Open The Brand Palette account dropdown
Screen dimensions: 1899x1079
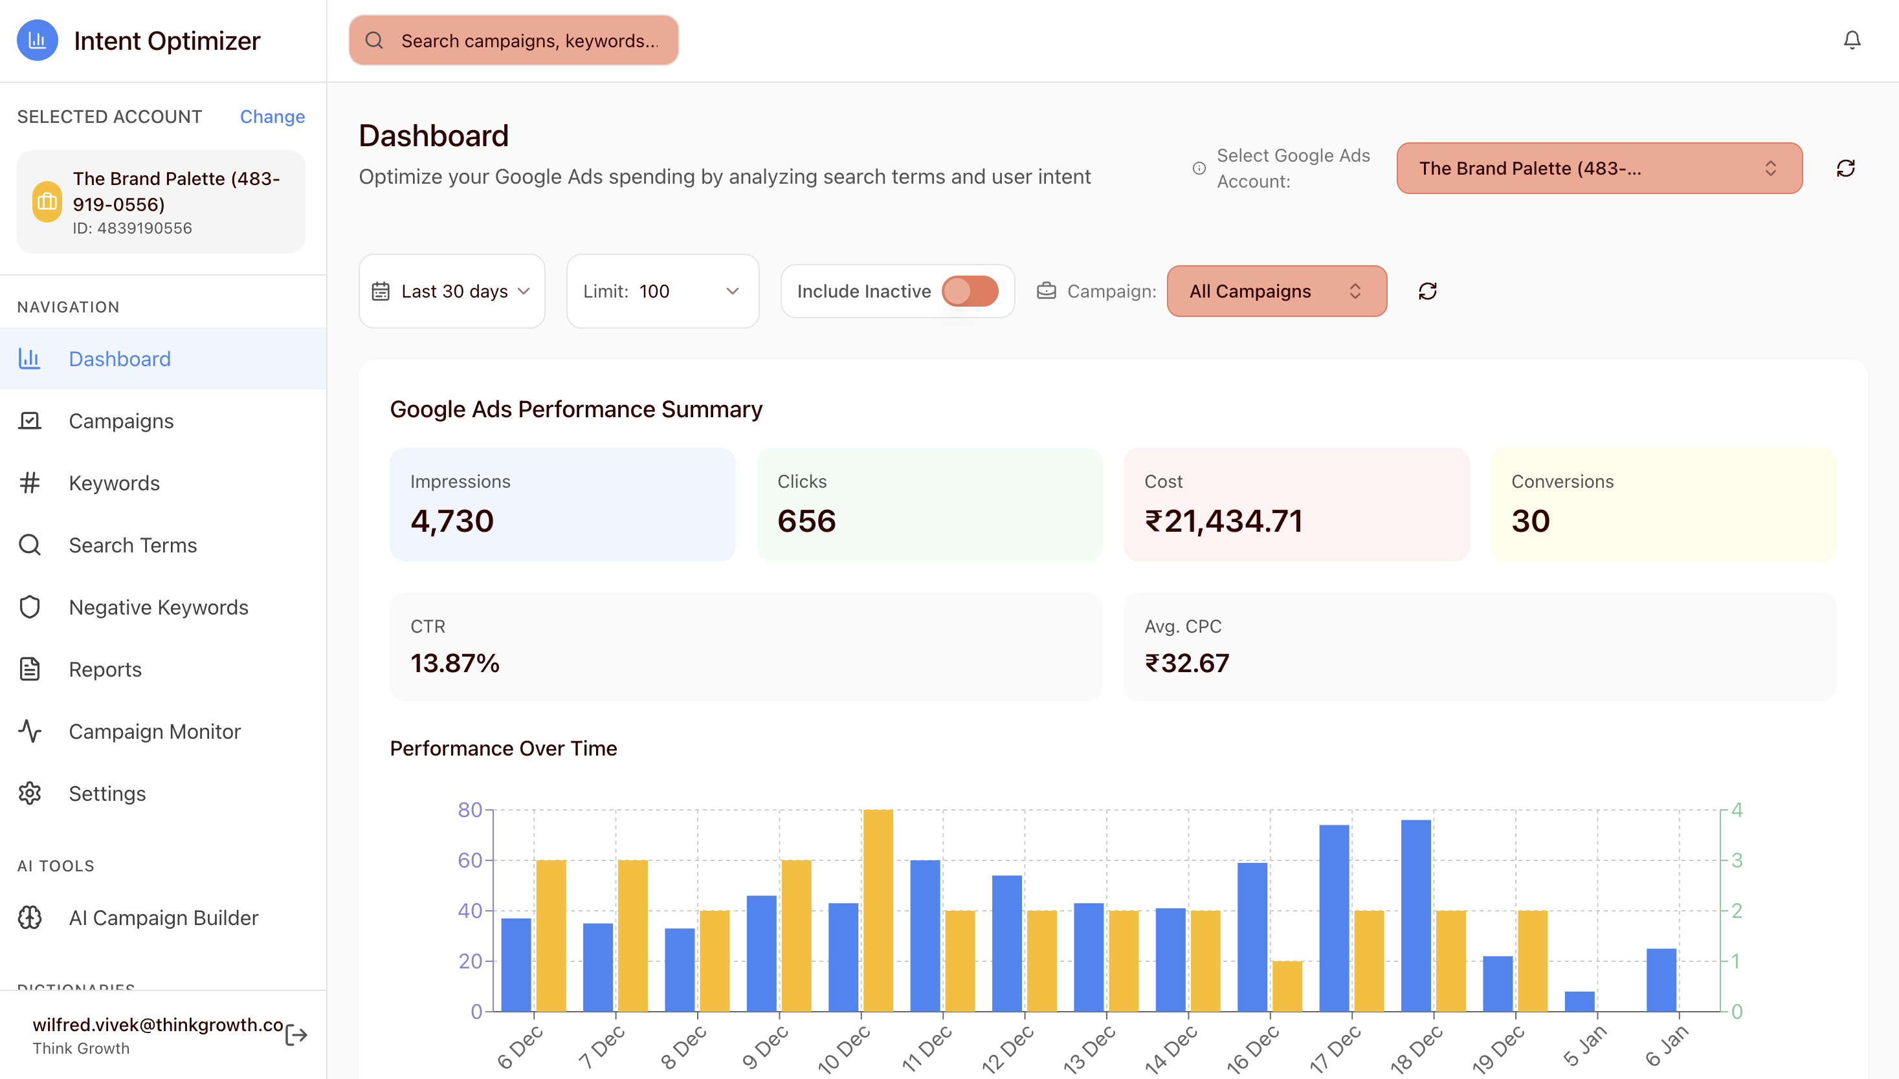[x=1599, y=168]
